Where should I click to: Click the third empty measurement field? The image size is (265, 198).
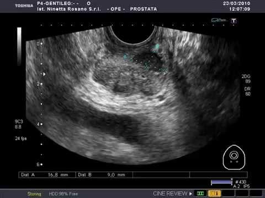161,175
